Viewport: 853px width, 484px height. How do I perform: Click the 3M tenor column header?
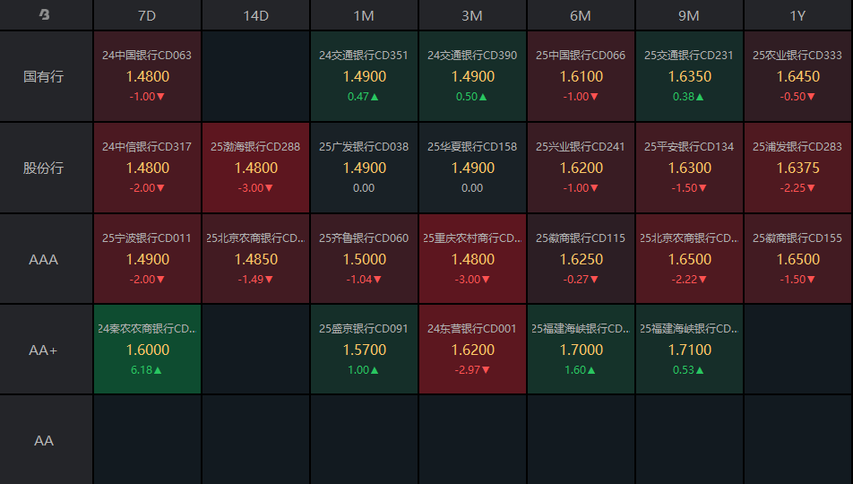click(472, 16)
